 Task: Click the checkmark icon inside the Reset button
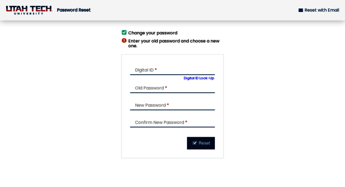tap(194, 143)
